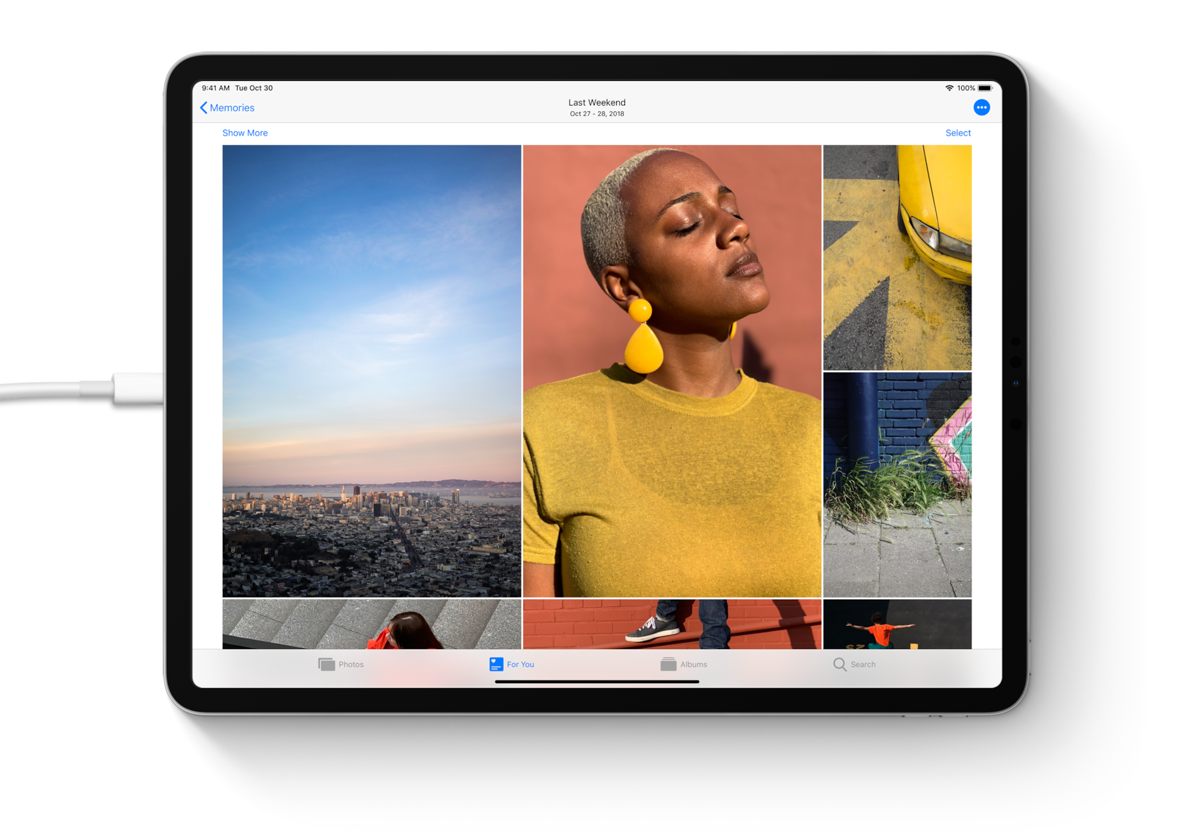Open the Search tab
Screen dimensions: 1195x835
[855, 665]
